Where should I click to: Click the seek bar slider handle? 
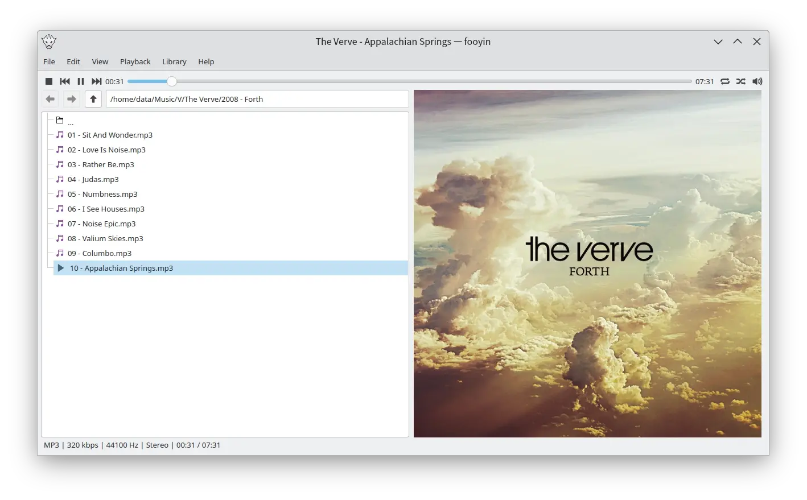pyautogui.click(x=171, y=81)
